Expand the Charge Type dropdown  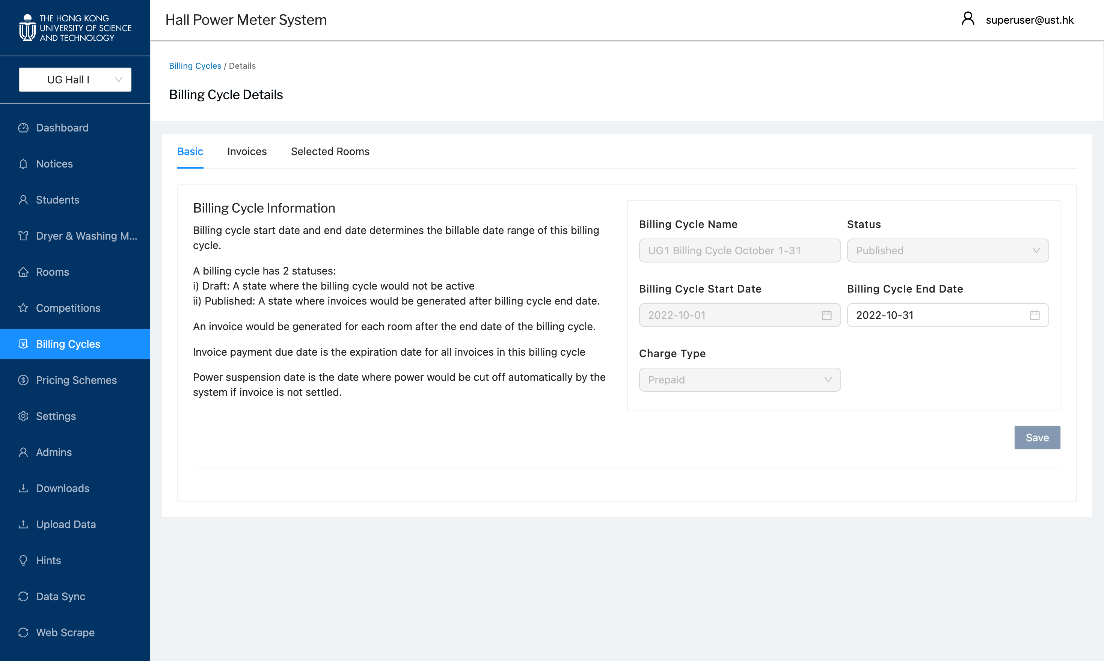point(739,380)
